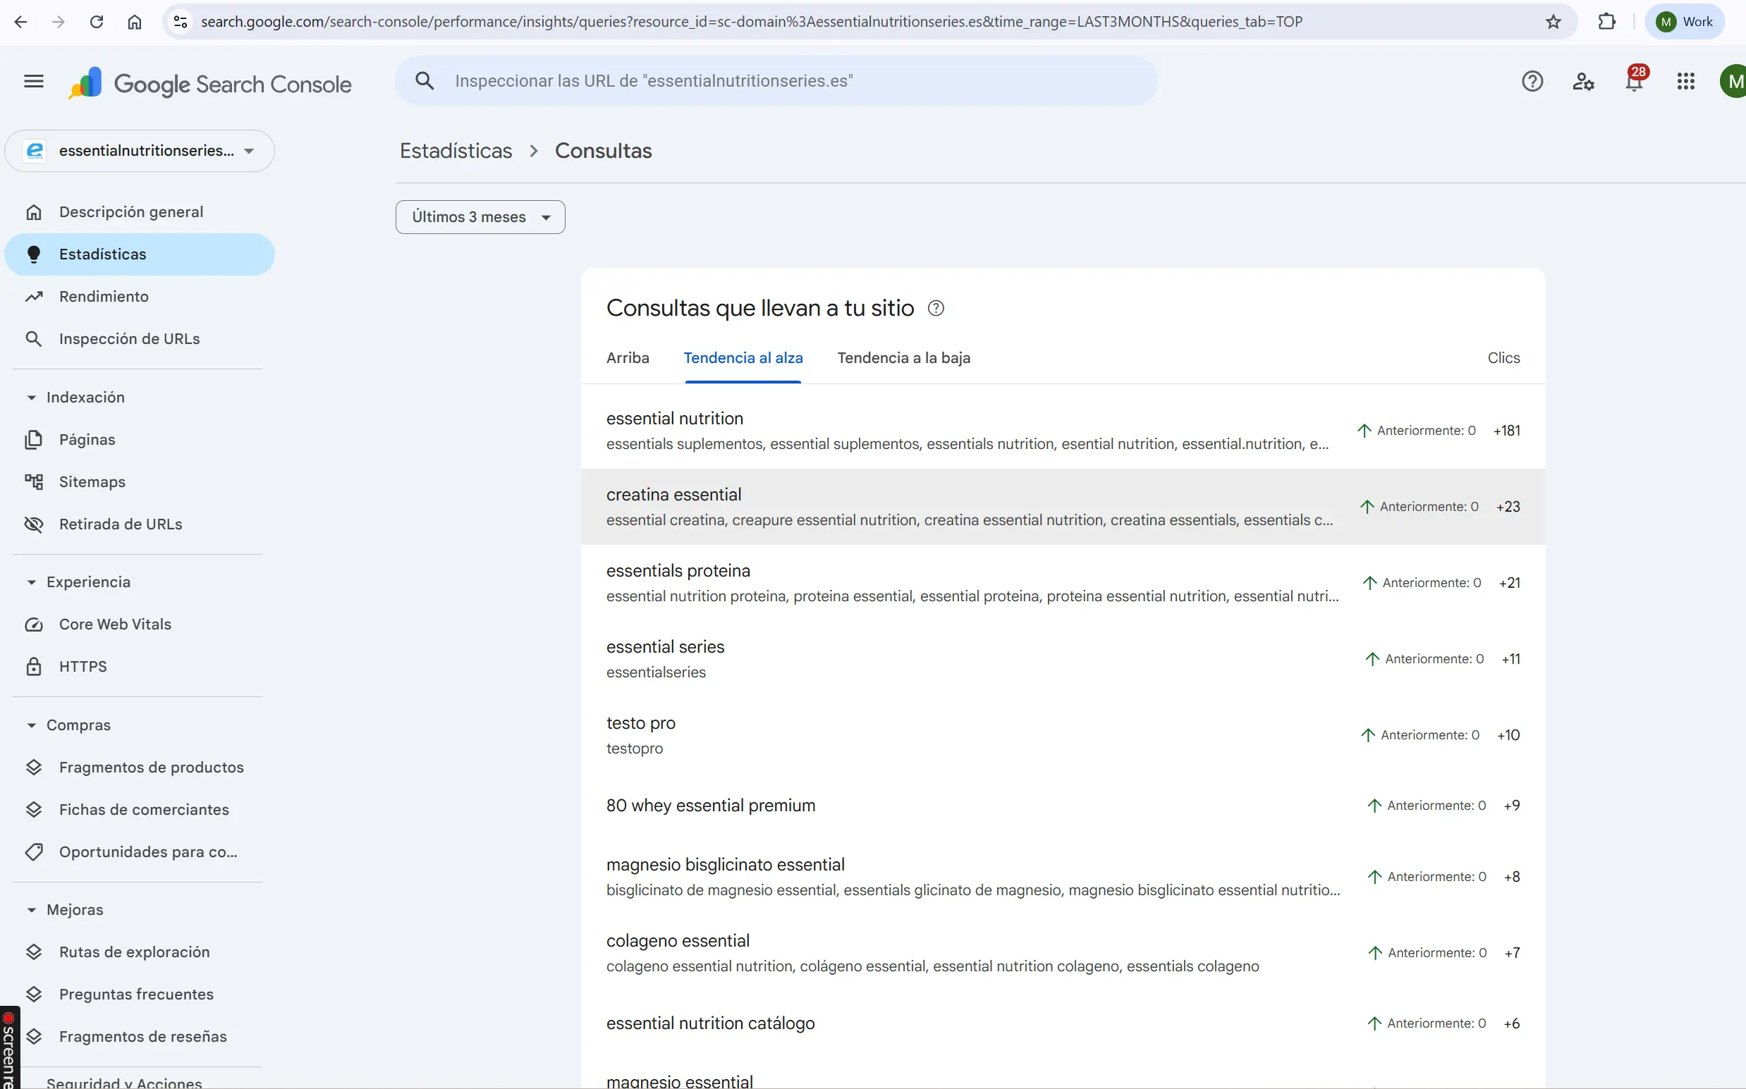Open Fichas de comerciantes report
Screen dimensions: 1746x1089
point(139,810)
